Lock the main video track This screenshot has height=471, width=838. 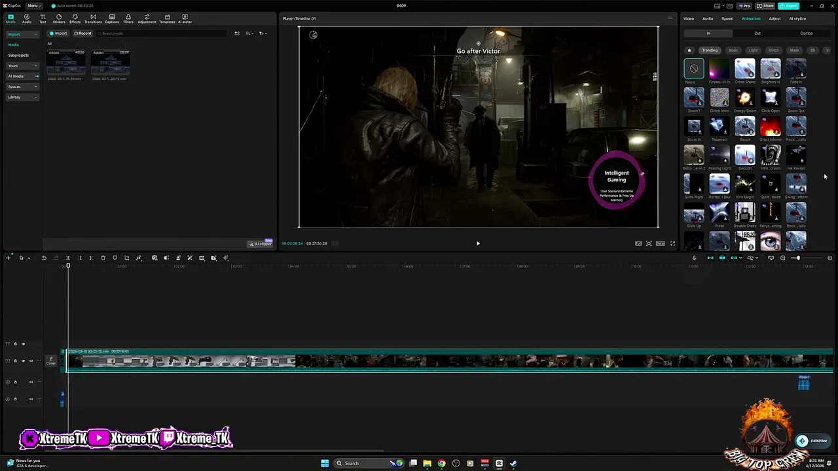[x=15, y=360]
